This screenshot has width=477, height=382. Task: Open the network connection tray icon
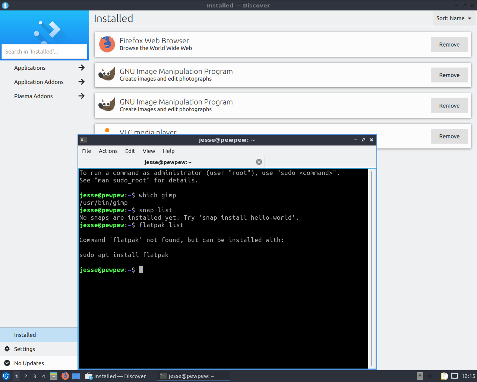(455, 376)
